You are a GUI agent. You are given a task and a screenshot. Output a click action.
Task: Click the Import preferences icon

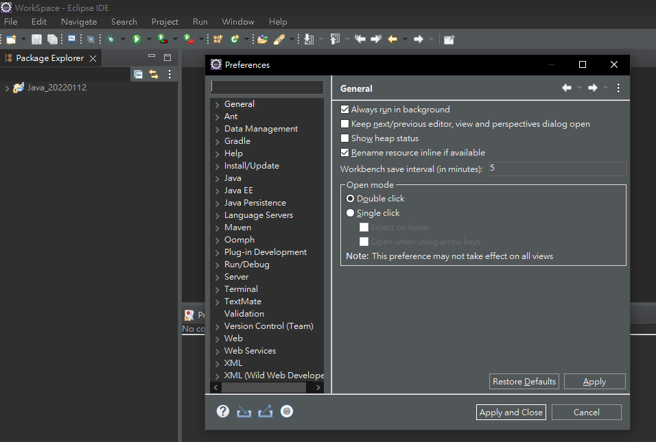(244, 412)
